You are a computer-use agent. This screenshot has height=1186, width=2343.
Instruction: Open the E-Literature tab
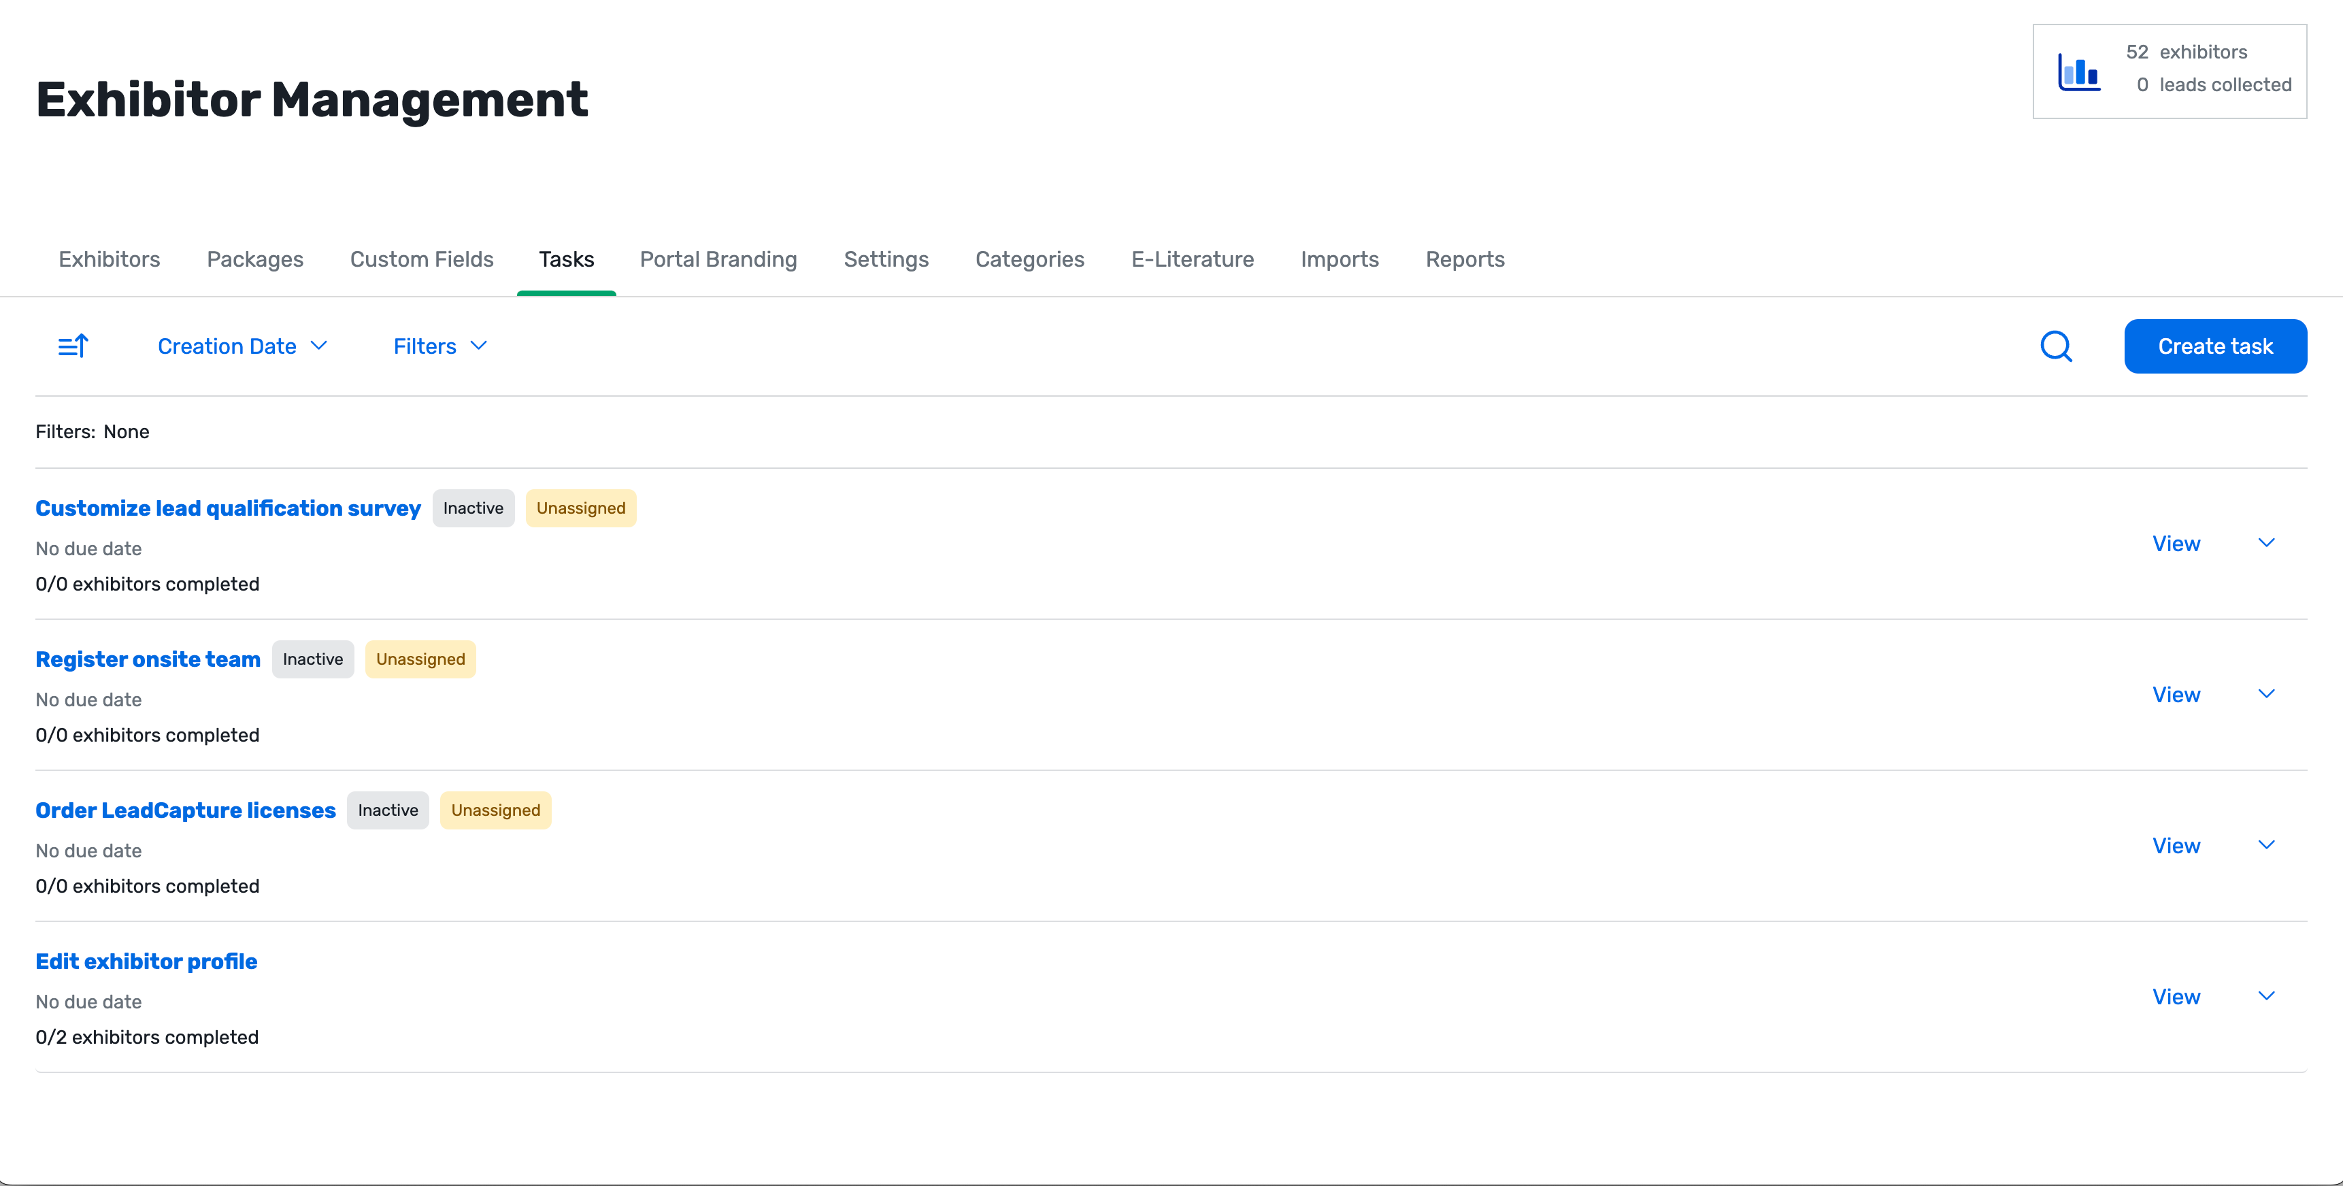pos(1193,259)
